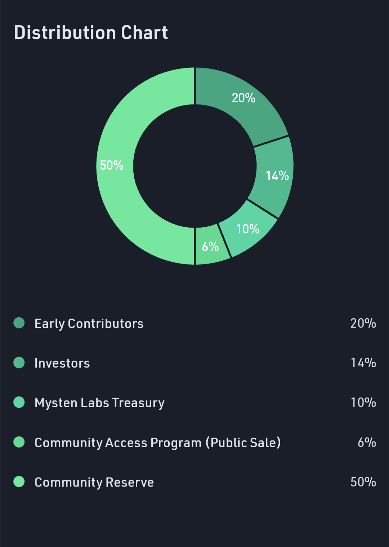
Task: Click the Community Access Program legend dot
Action: click(19, 442)
